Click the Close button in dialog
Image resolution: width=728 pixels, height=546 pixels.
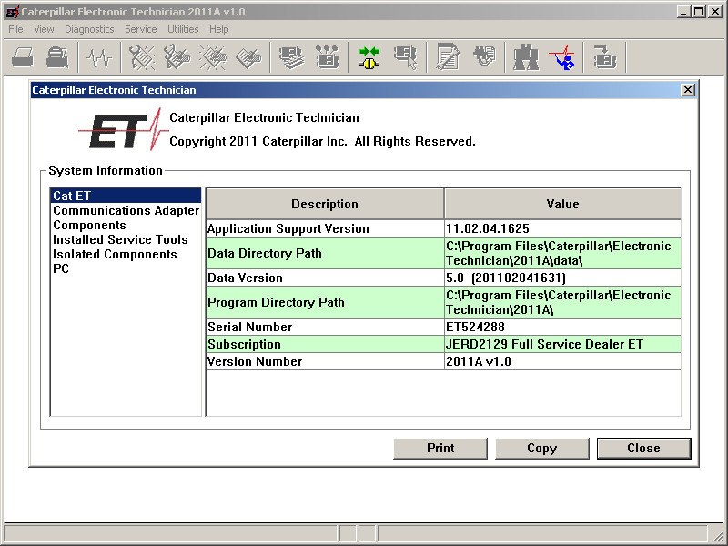[x=643, y=448]
